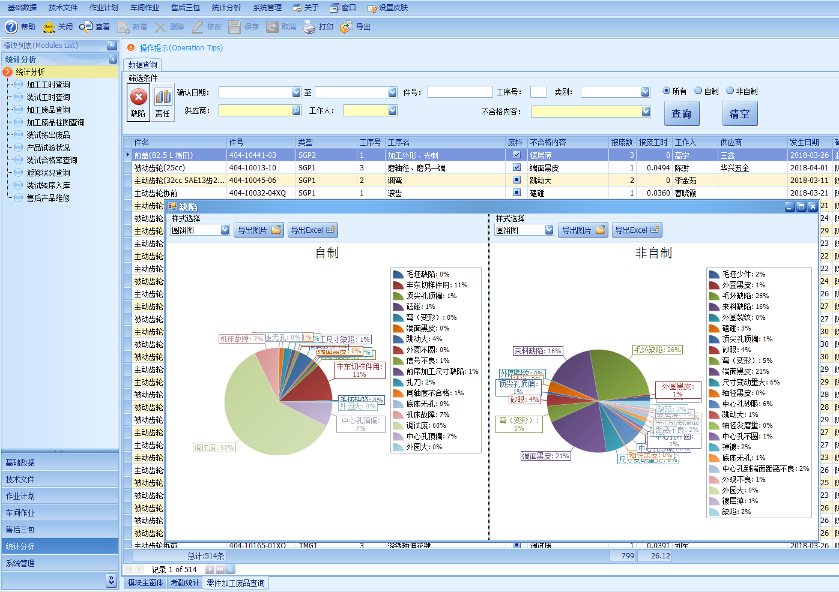Select the 自制 radio button
This screenshot has width=839, height=592.
(698, 91)
